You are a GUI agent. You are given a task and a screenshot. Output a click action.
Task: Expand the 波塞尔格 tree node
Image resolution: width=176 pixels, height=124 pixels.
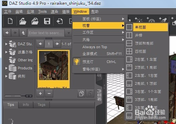point(6,52)
